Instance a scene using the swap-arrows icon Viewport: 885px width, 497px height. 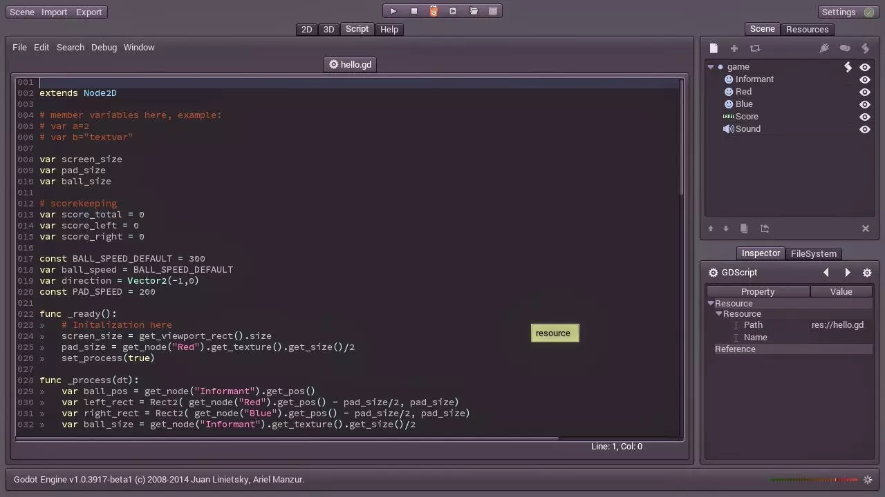(755, 48)
